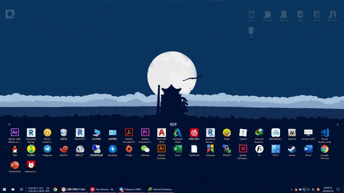Toggle the 英 input language indicator

tap(313, 189)
